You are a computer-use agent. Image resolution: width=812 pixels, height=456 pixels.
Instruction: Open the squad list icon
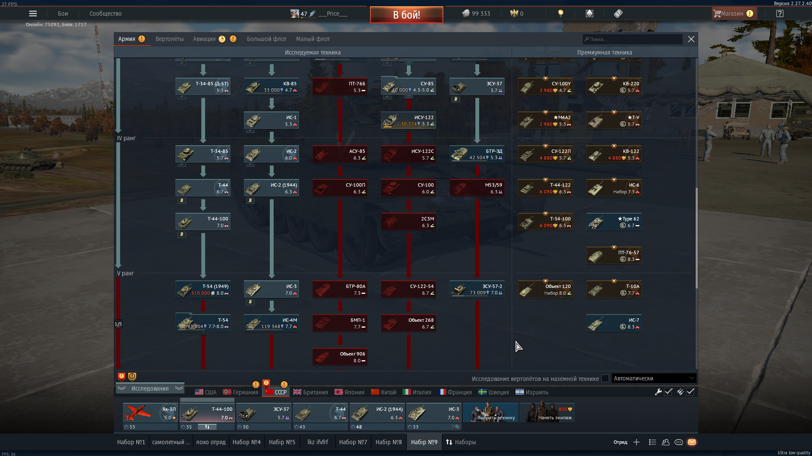(652, 442)
